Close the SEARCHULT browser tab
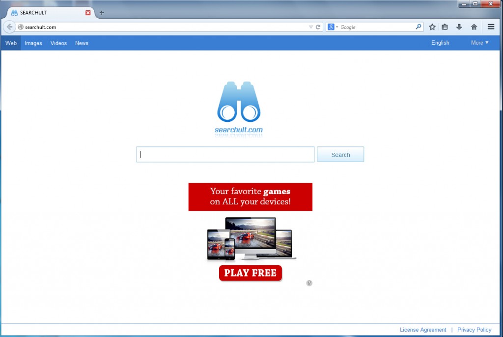The image size is (503, 337). [x=88, y=13]
